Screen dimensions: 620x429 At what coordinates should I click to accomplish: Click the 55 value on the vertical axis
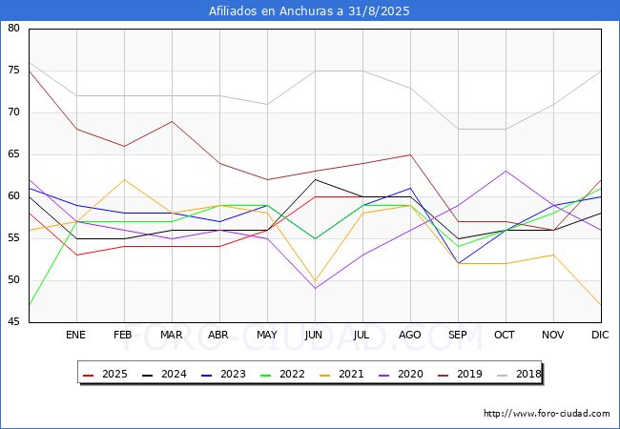13,237
